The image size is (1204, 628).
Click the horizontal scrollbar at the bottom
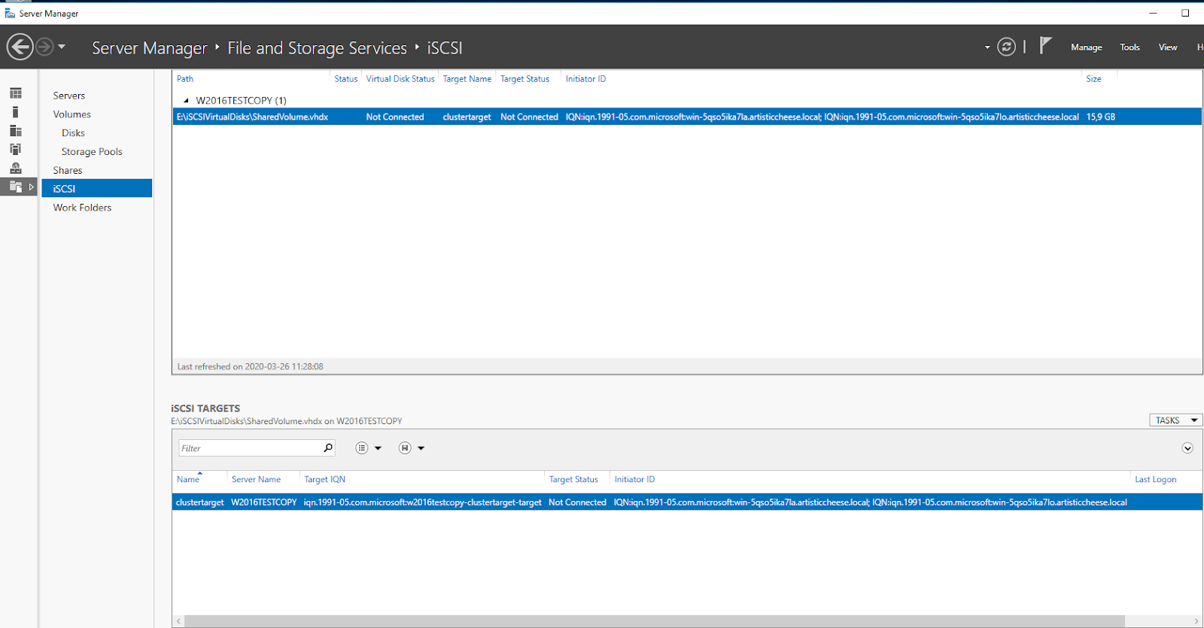click(x=655, y=621)
